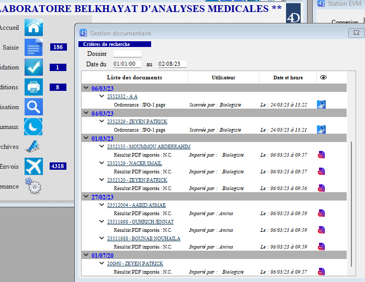
Task: Click the Utilisateur column header
Action: [x=223, y=78]
